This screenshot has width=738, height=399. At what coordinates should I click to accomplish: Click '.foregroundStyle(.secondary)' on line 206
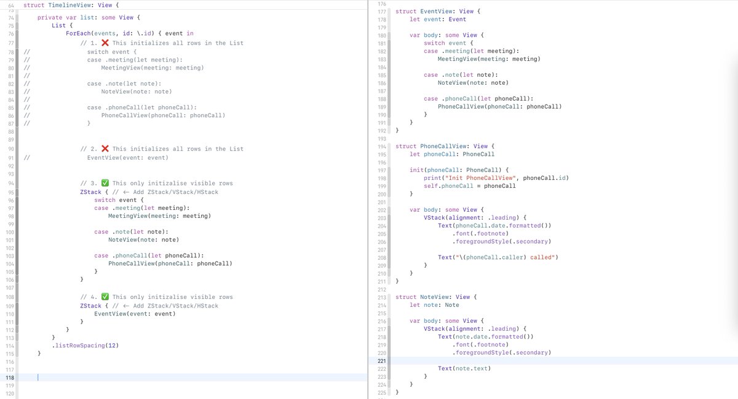[x=502, y=242]
